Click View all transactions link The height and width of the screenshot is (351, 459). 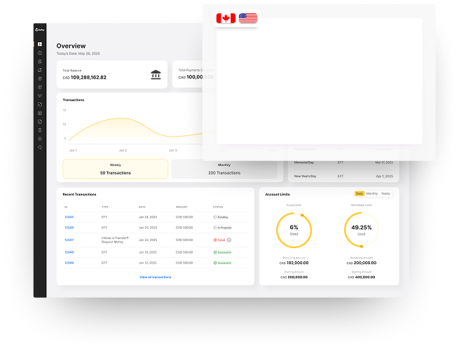point(155,277)
